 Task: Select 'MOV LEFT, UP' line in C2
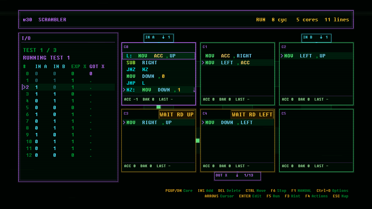click(316, 56)
